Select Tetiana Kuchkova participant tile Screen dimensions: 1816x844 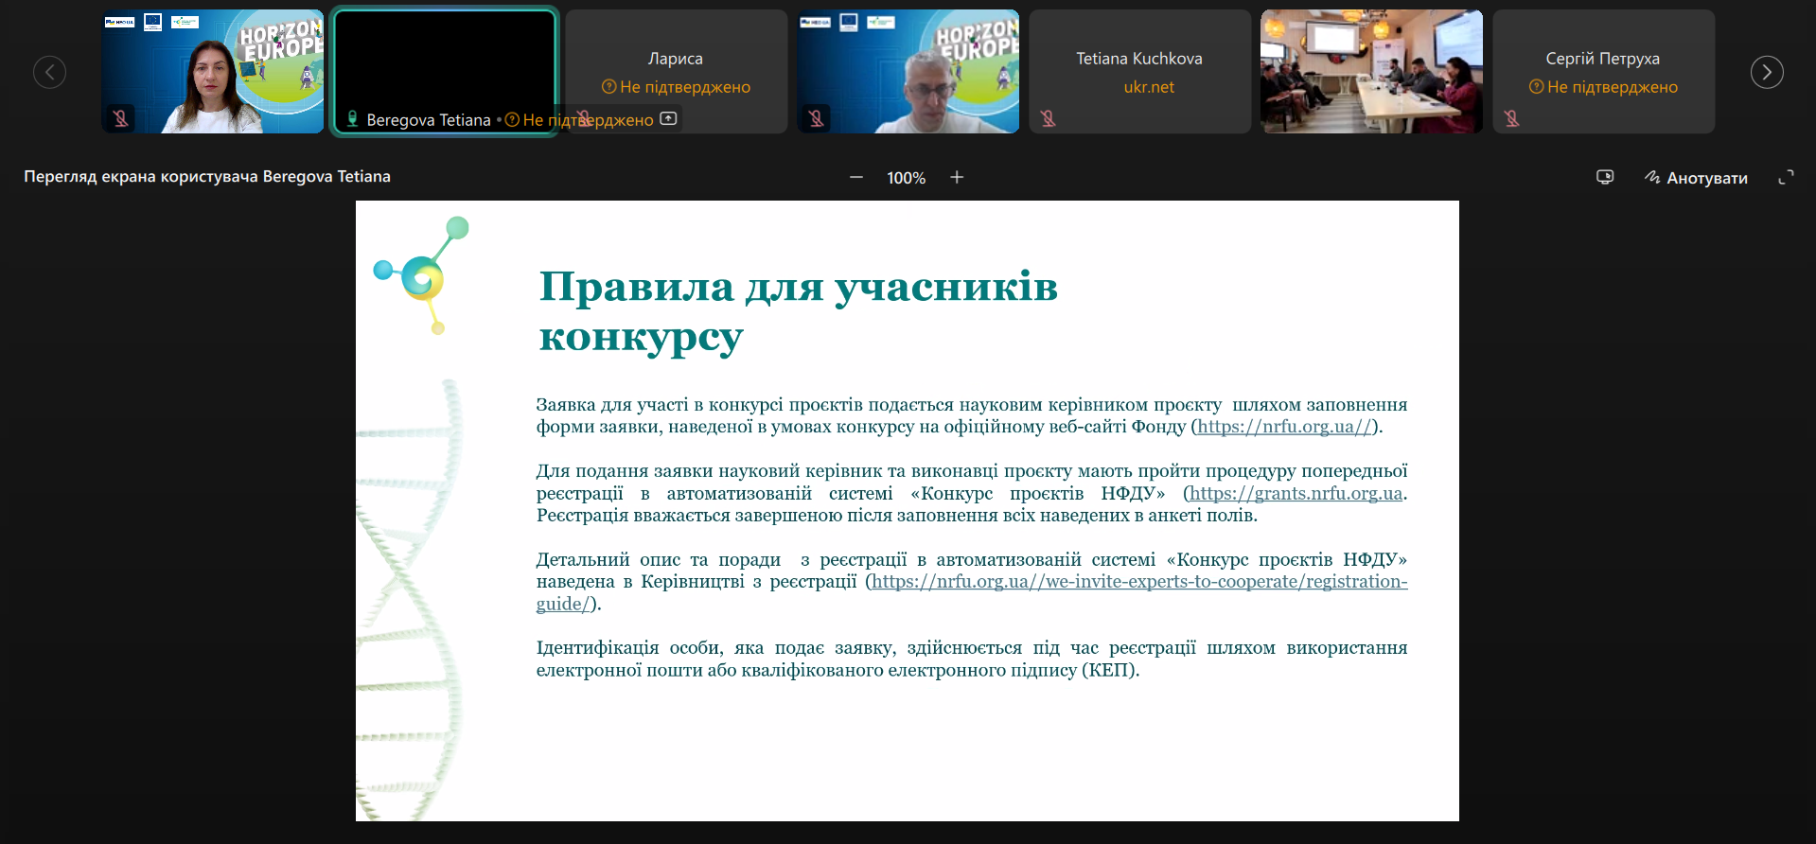pos(1139,72)
